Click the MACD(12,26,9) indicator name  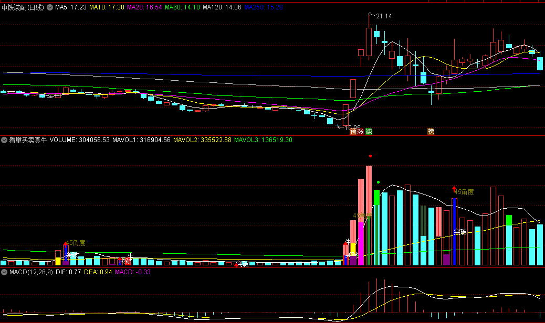32,272
